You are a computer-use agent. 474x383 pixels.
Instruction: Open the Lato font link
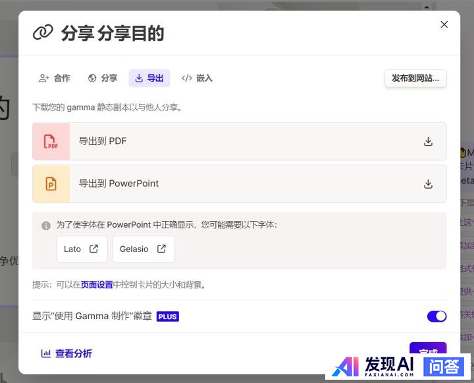tap(82, 249)
